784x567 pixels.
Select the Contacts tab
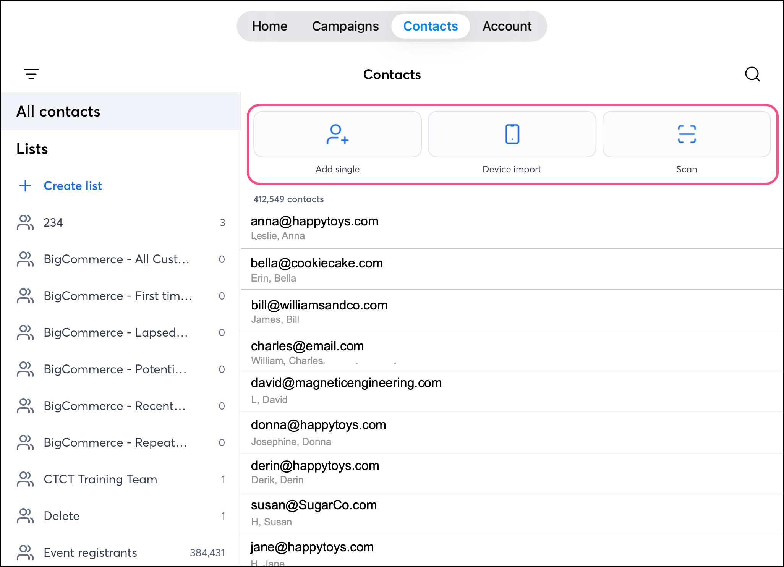[x=431, y=26]
